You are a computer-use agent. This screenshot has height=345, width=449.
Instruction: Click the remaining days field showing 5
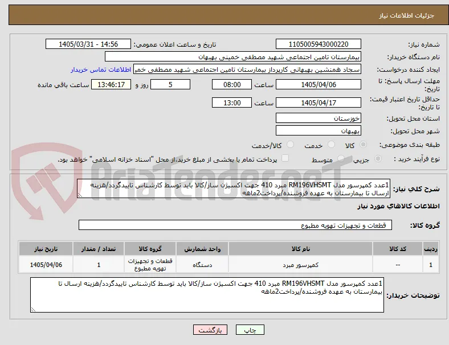click(170, 84)
